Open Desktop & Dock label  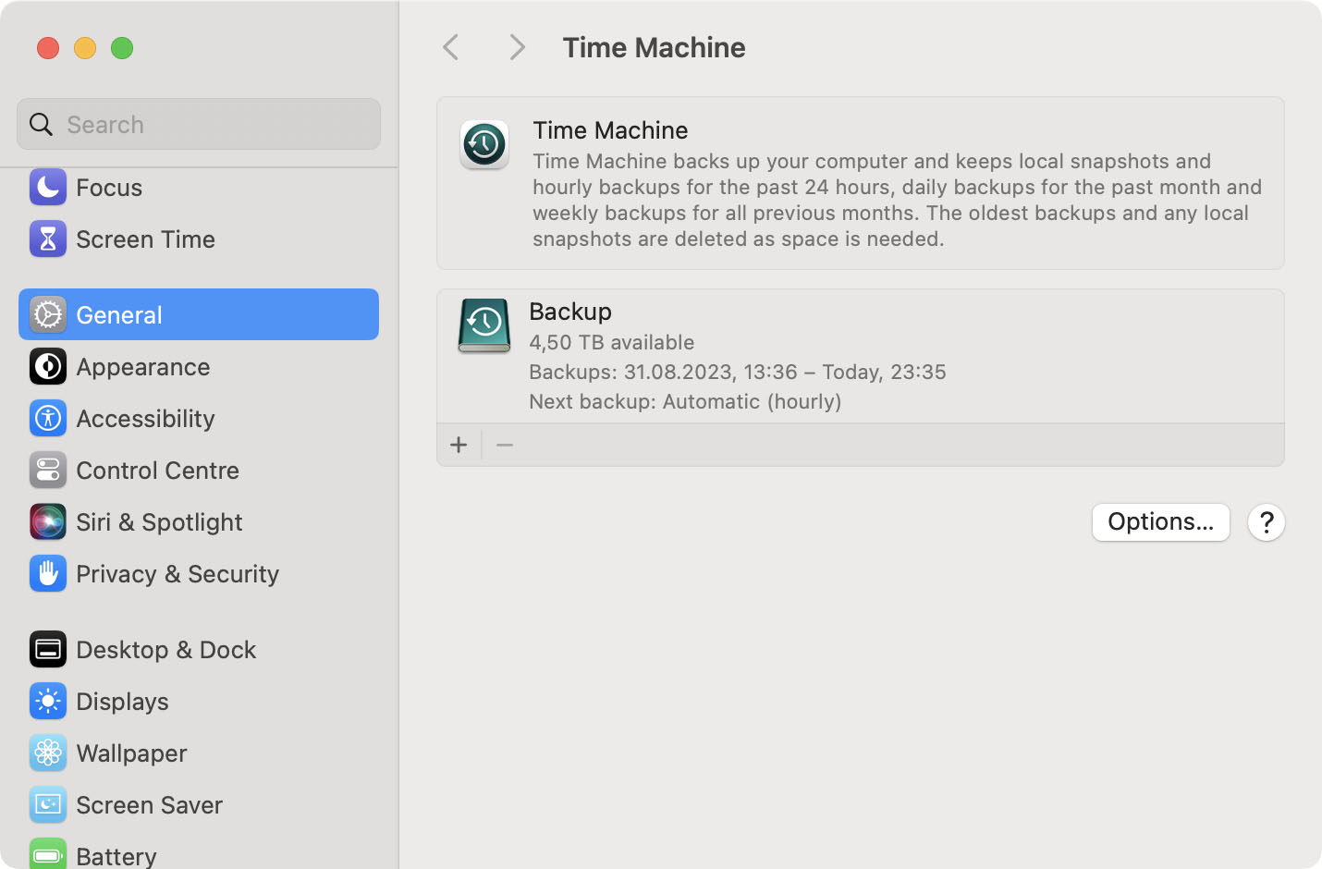pos(166,650)
